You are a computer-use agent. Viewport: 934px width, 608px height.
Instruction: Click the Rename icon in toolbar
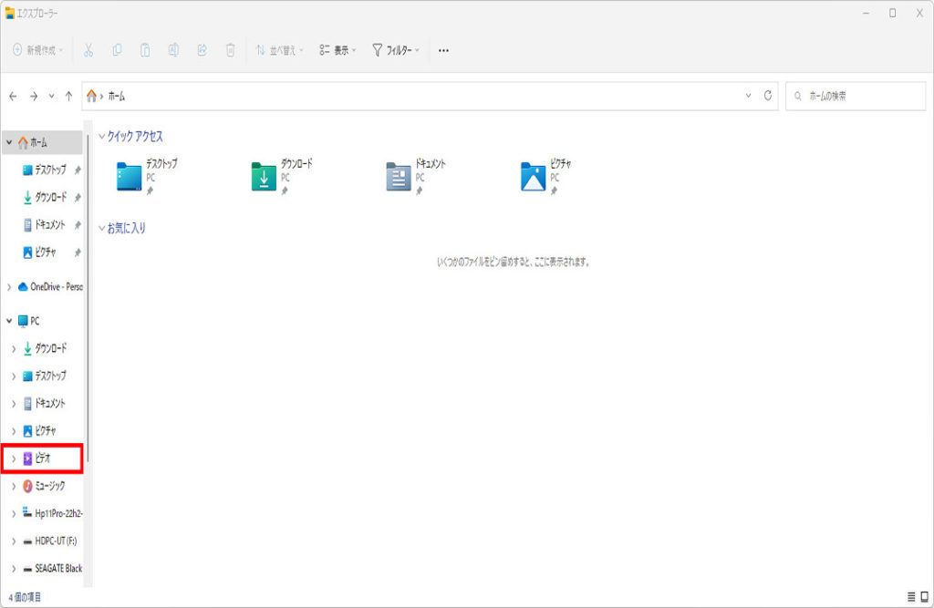[173, 50]
